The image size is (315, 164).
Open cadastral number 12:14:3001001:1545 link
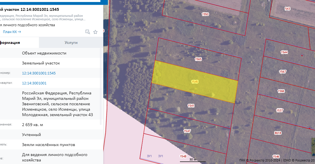39,73
